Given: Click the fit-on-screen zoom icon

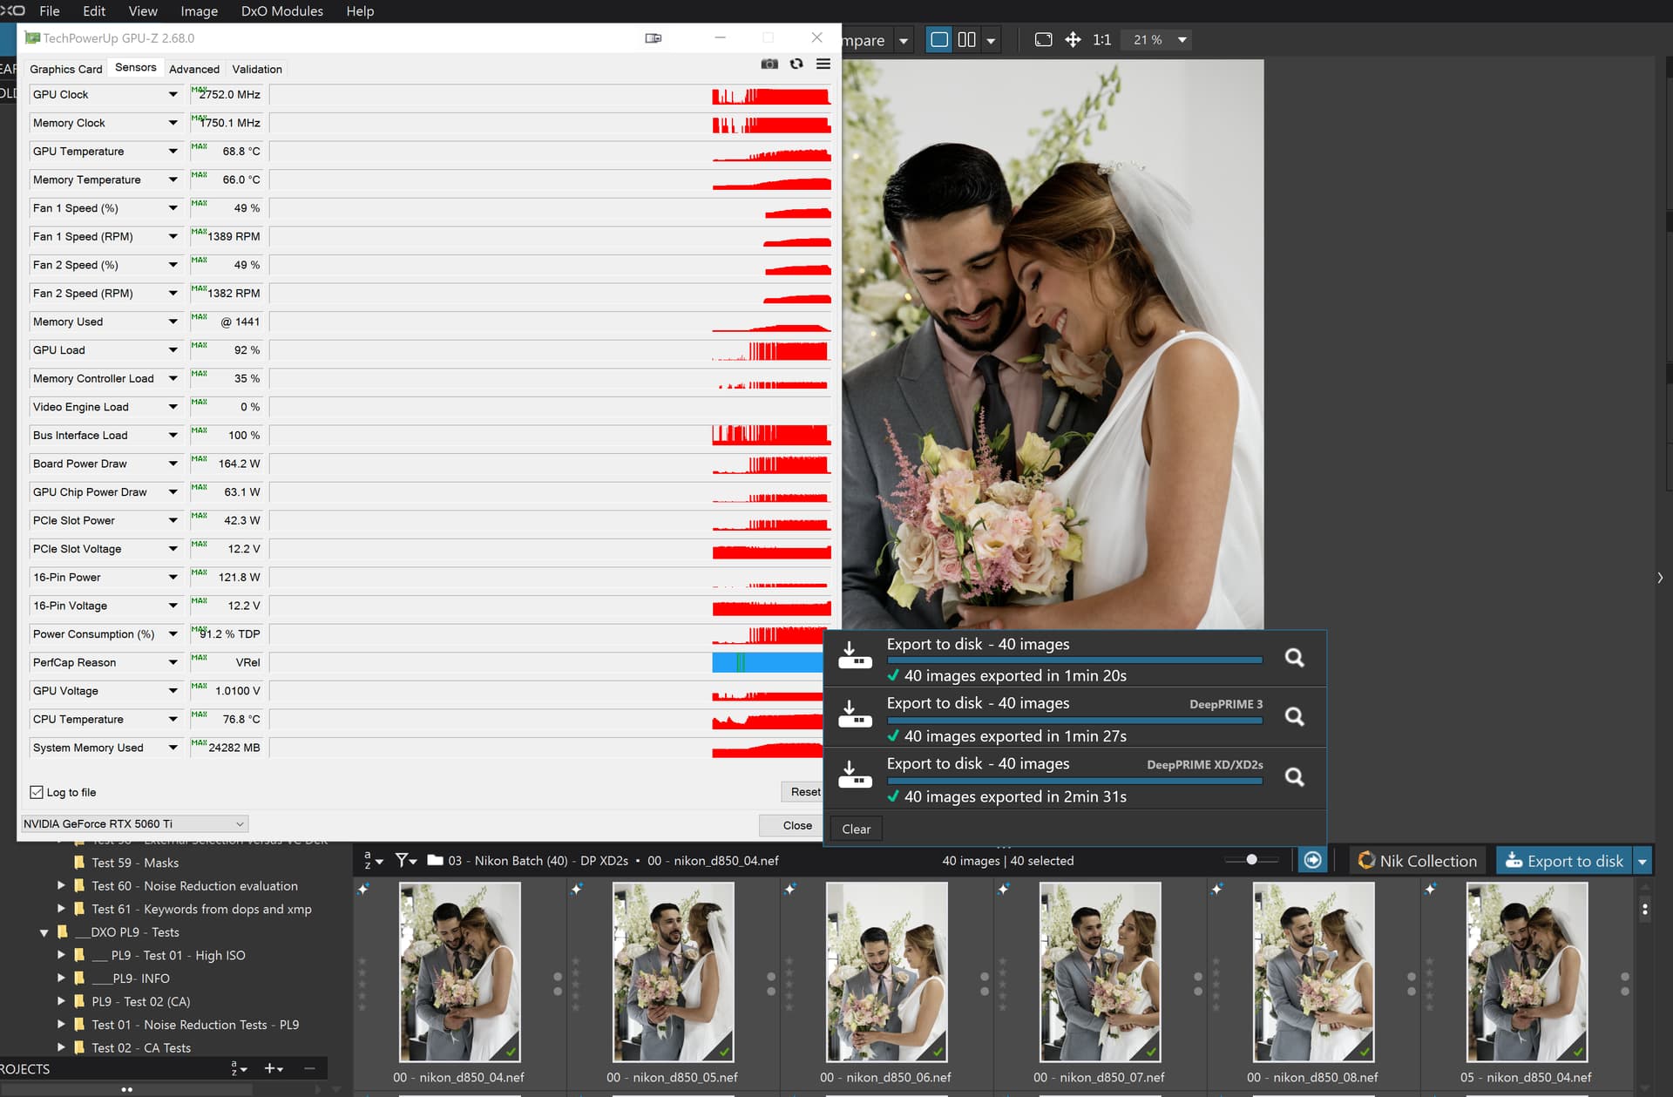Looking at the screenshot, I should point(1043,40).
